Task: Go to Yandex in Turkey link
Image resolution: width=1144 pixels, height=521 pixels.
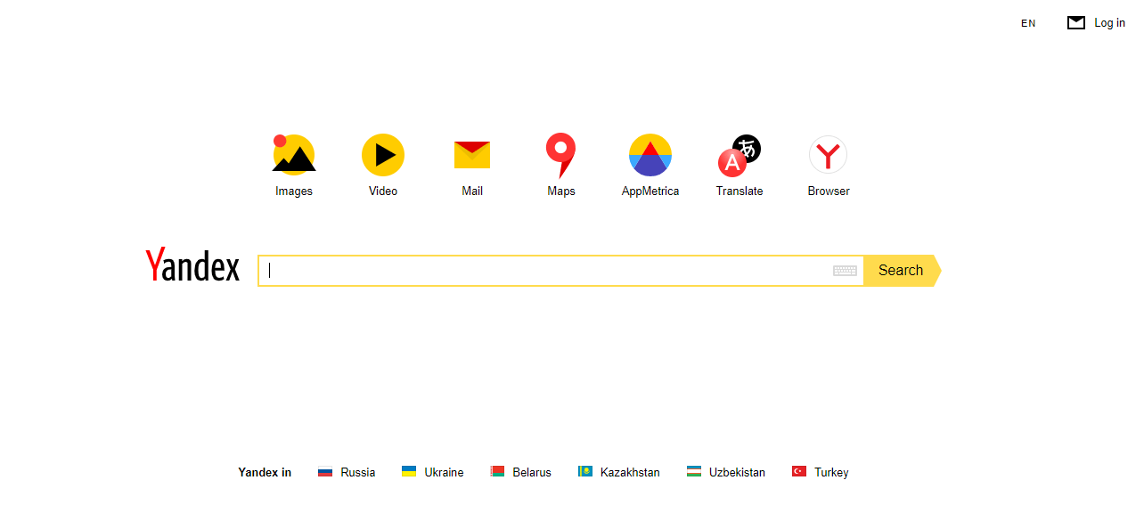Action: (x=831, y=473)
